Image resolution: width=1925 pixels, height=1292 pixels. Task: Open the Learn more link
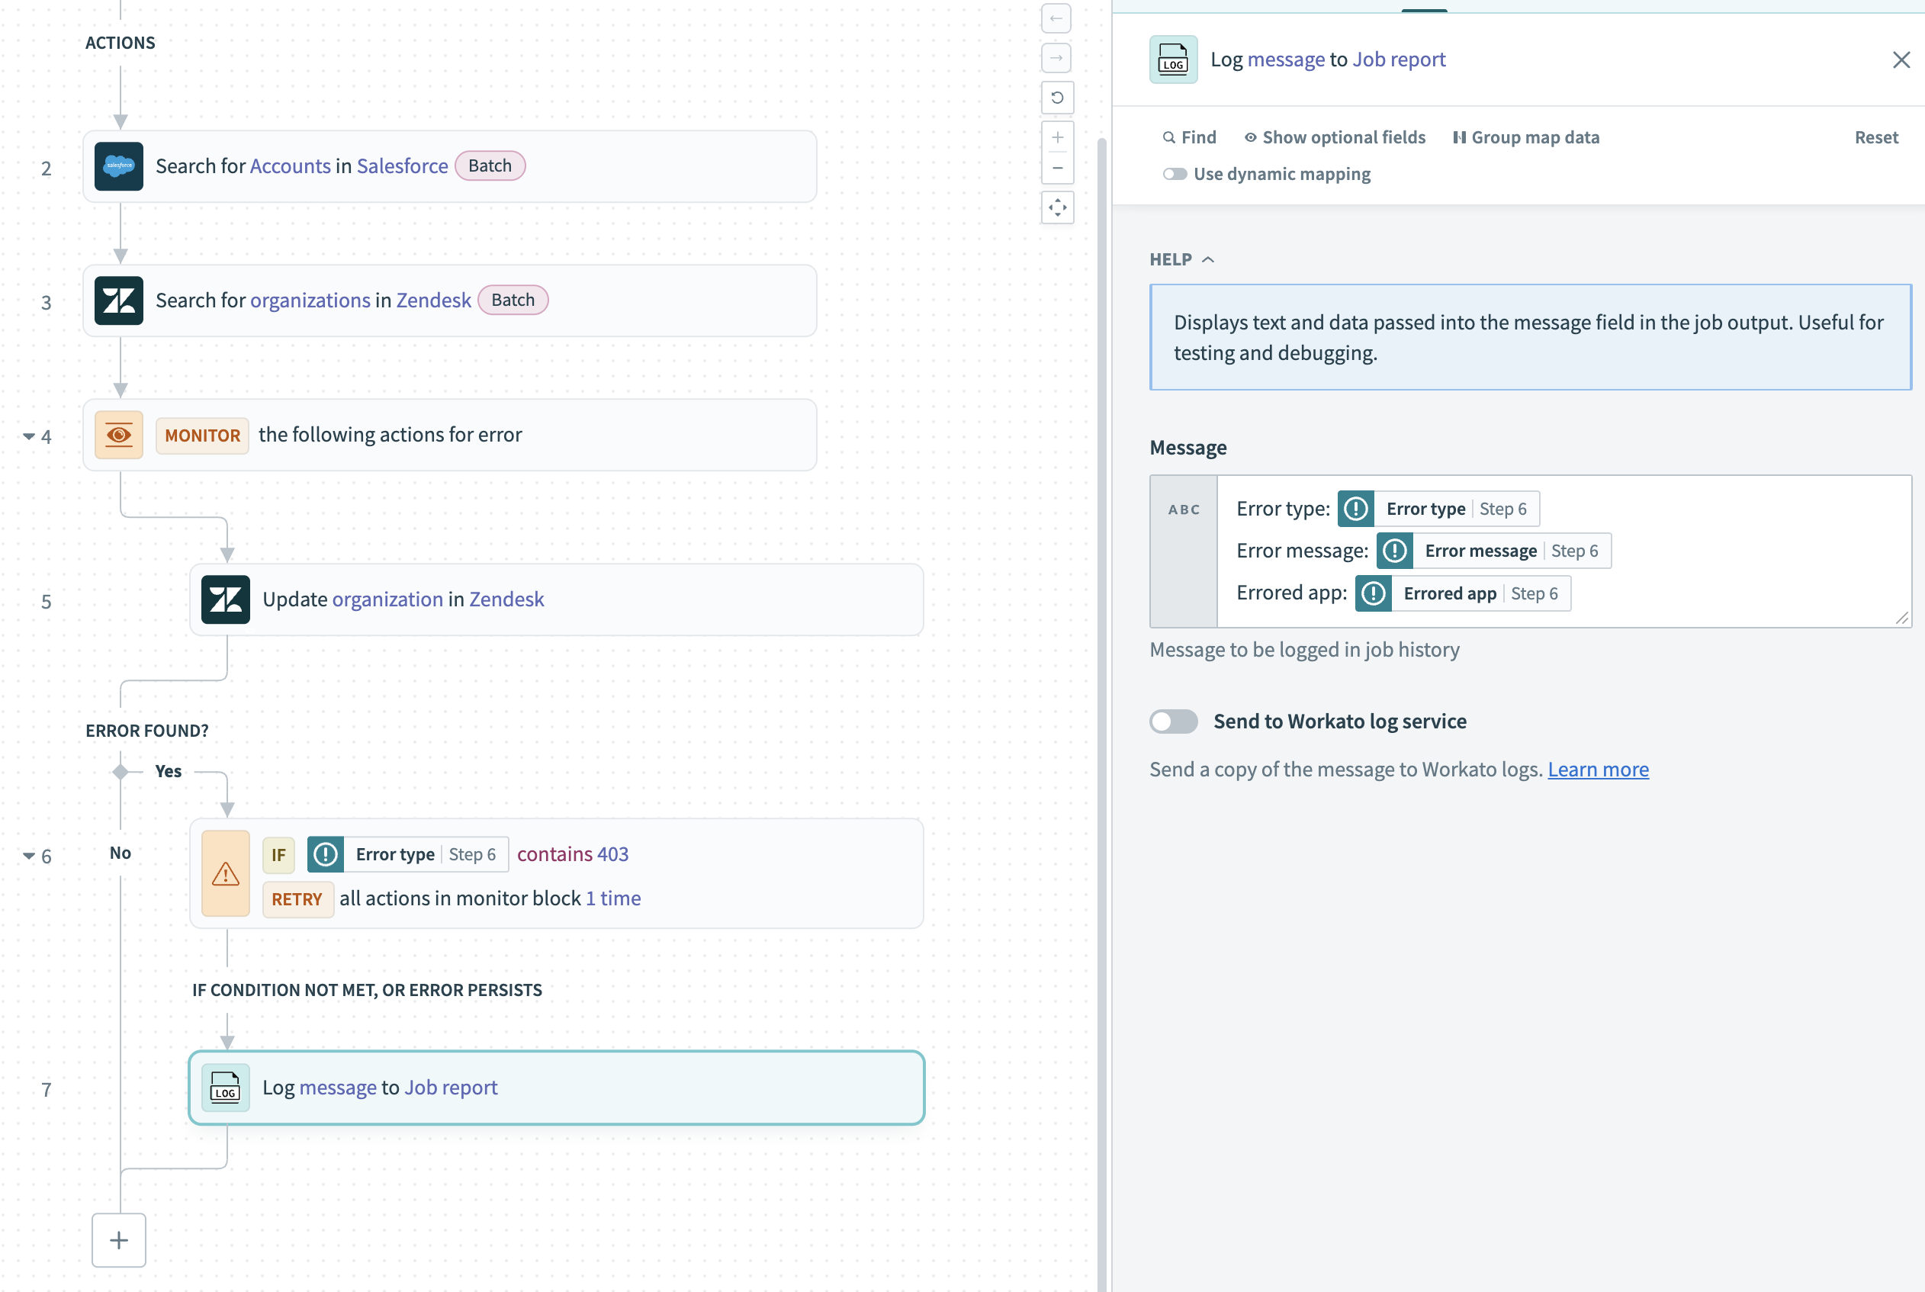point(1598,769)
